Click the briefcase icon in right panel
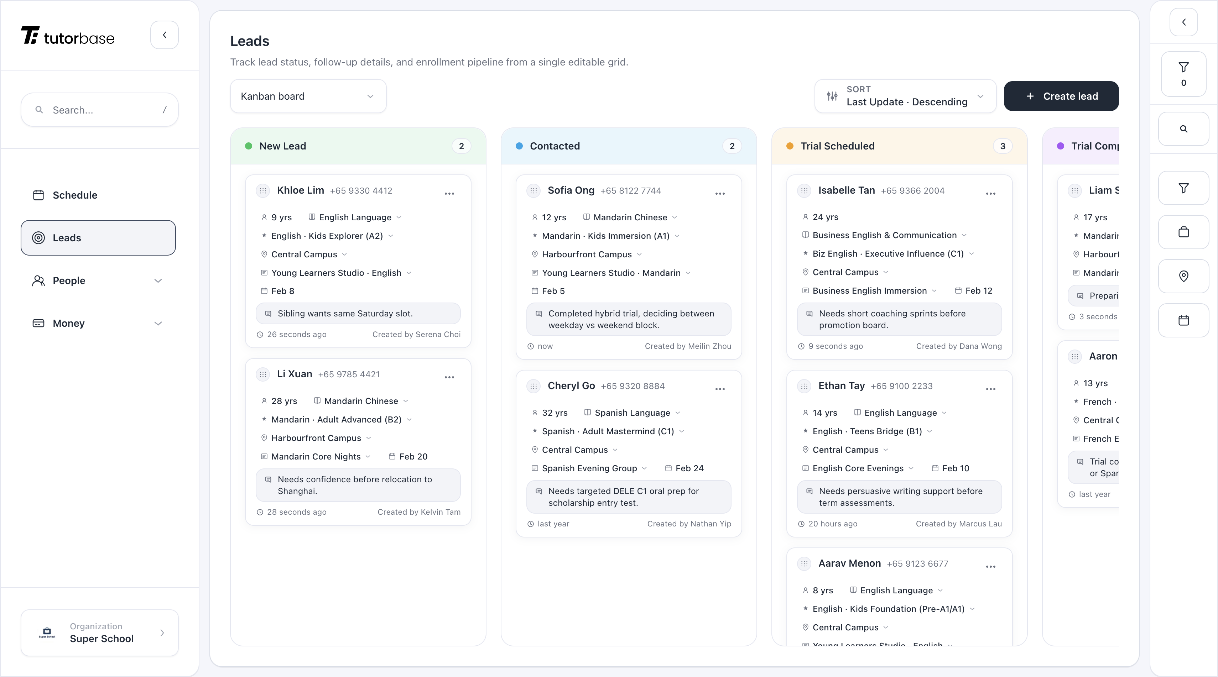 click(x=1183, y=232)
